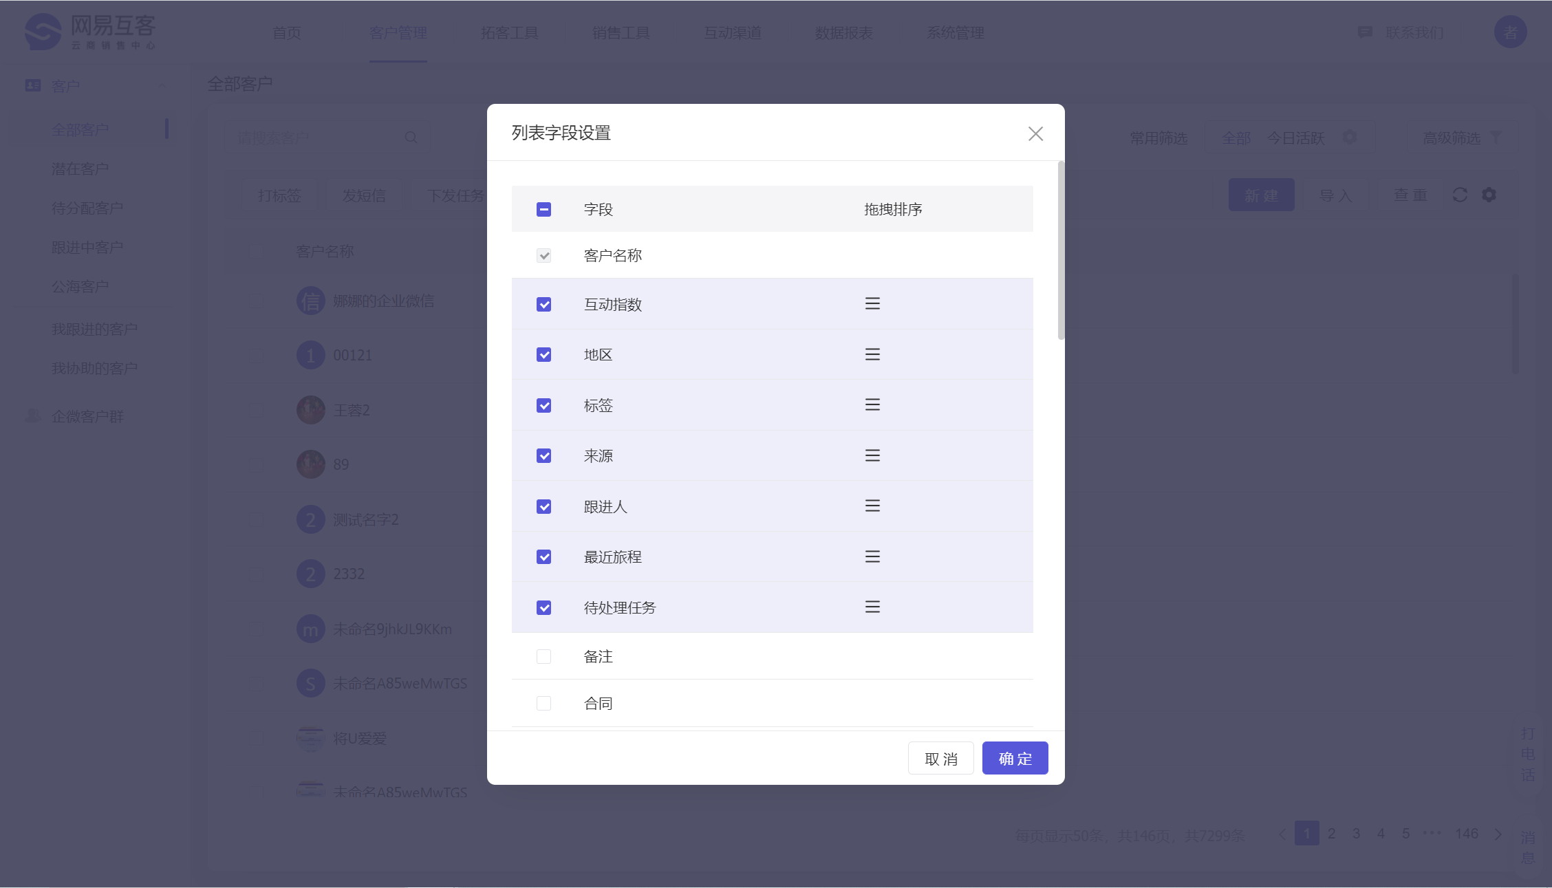Go to page 2 of results
The height and width of the screenshot is (888, 1552).
pyautogui.click(x=1331, y=833)
